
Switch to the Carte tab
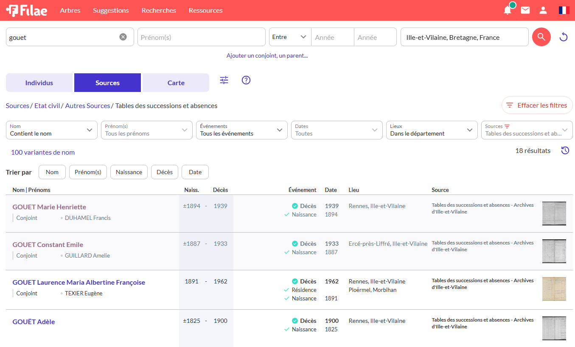(176, 83)
